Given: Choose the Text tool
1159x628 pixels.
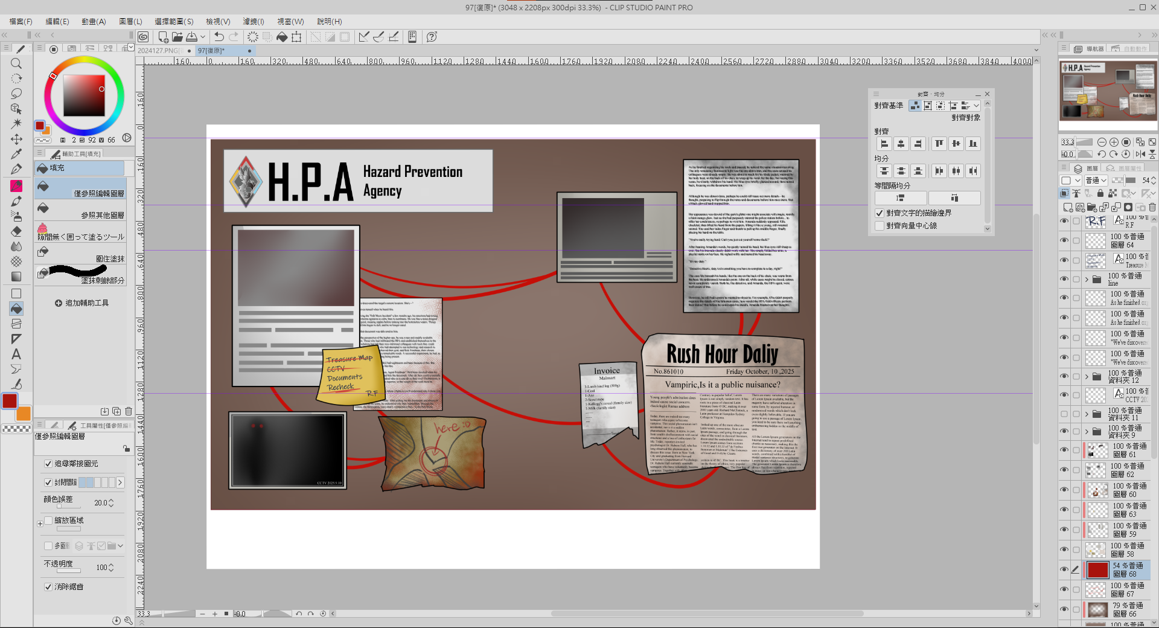Looking at the screenshot, I should click(16, 354).
